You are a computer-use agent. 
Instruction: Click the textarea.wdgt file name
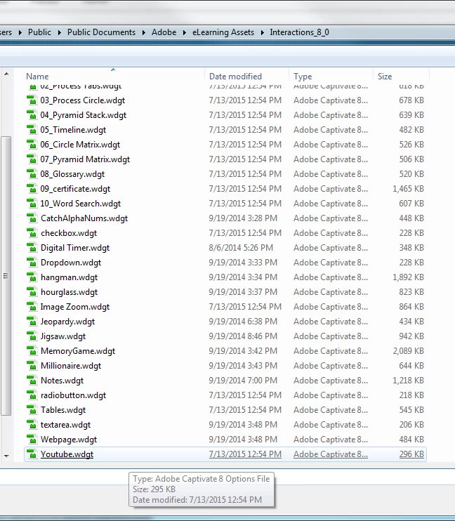65,425
